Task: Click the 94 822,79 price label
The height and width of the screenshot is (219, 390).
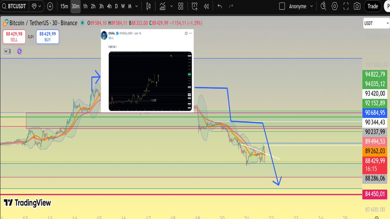Action: [x=375, y=74]
